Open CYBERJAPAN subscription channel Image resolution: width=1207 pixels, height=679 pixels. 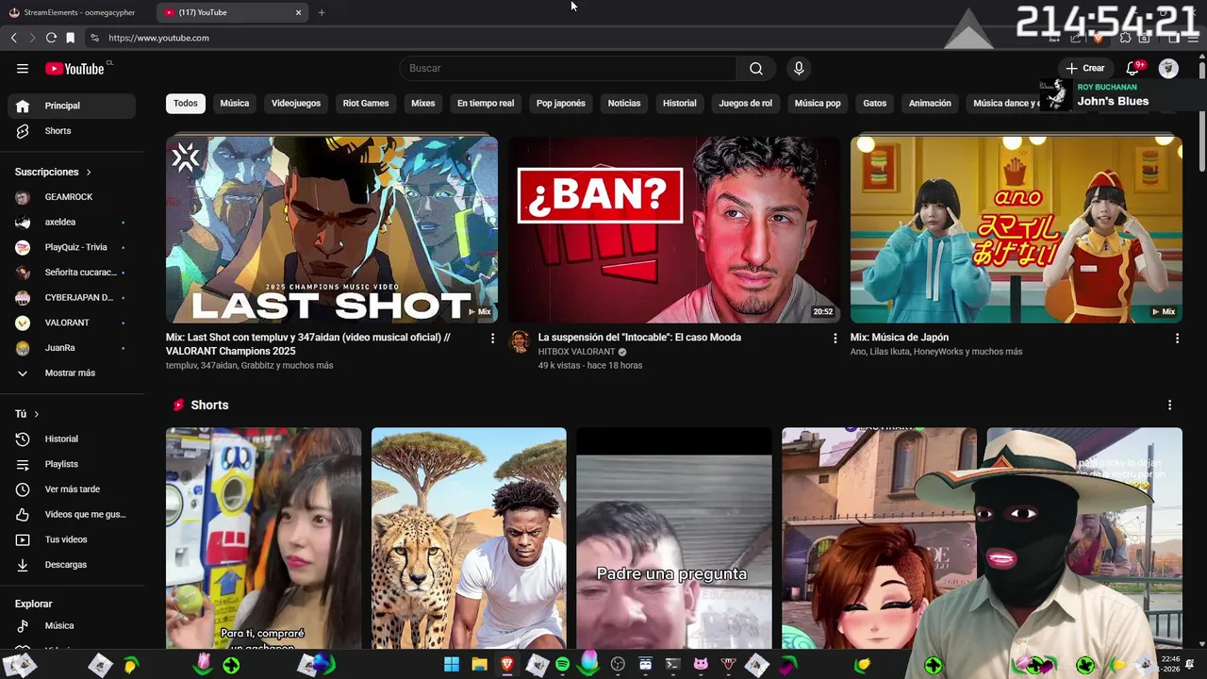[72, 297]
